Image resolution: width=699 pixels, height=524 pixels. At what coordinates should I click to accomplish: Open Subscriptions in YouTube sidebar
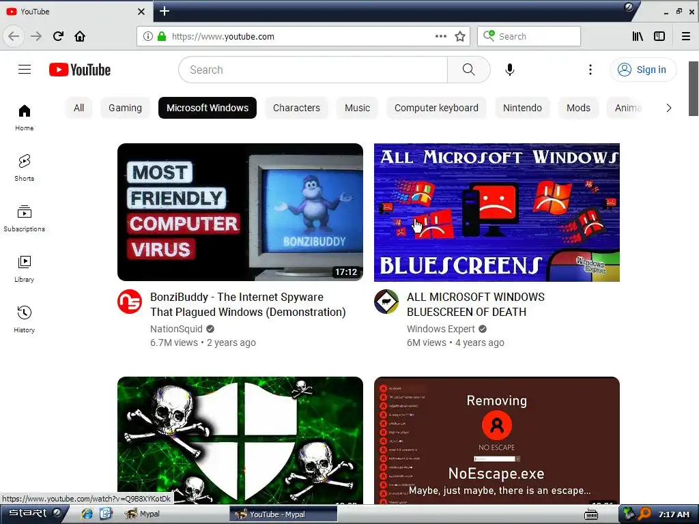pos(25,218)
